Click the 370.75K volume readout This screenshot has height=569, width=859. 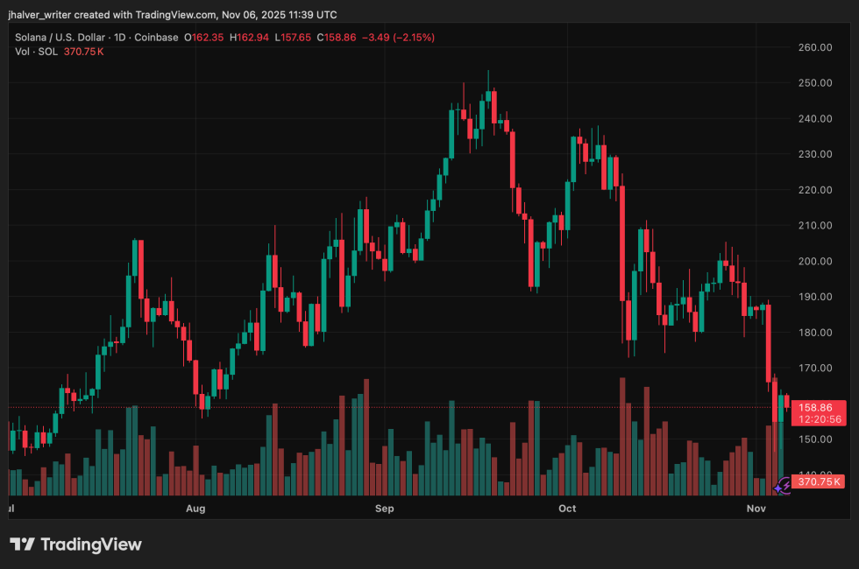click(819, 481)
